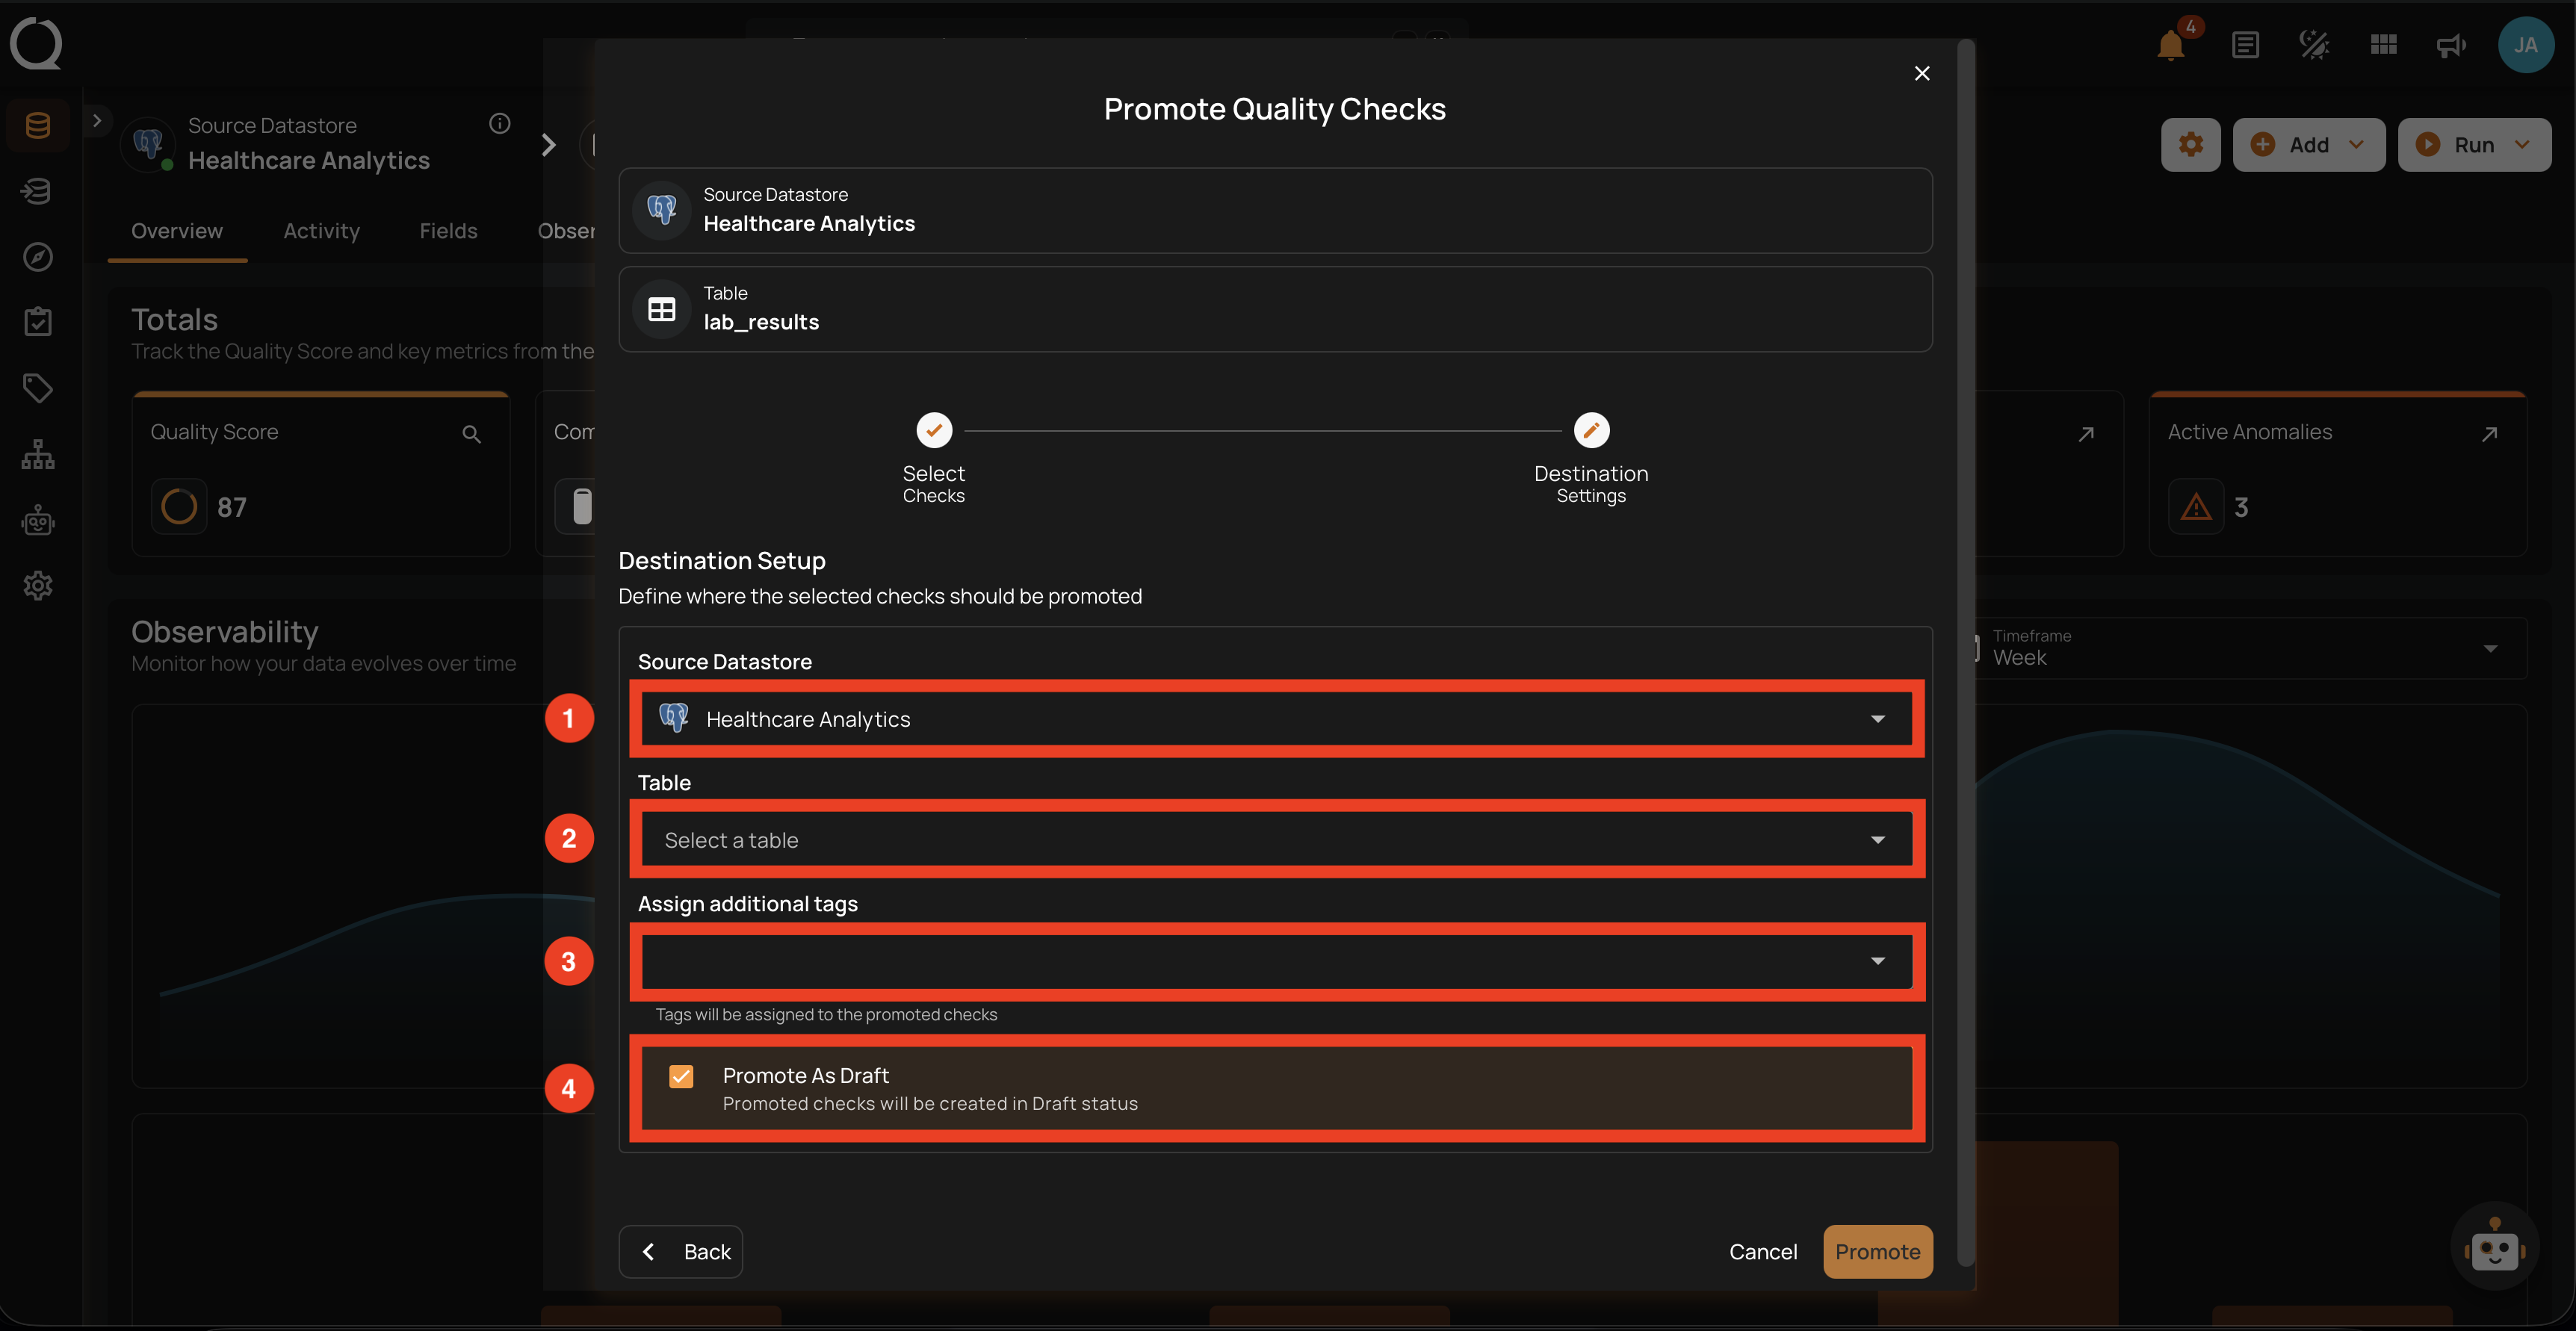Viewport: 2576px width, 1331px height.
Task: Open the Tags sidebar icon
Action: [x=38, y=388]
